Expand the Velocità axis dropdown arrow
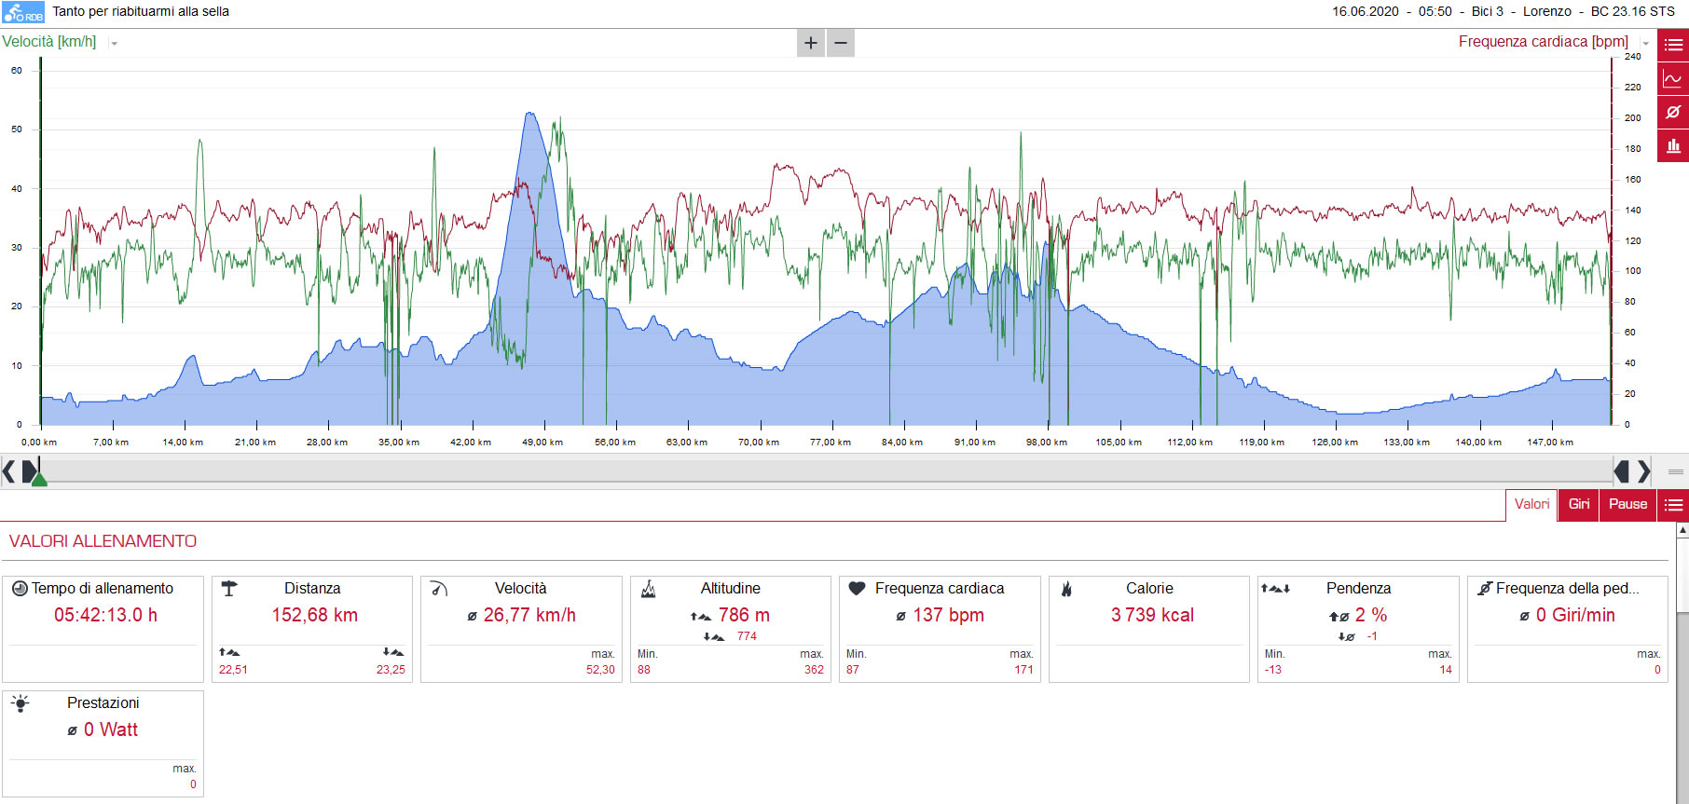The image size is (1689, 804). coord(114,43)
